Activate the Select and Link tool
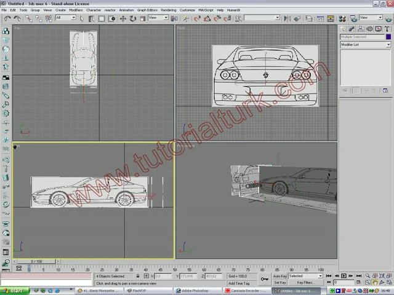 point(29,18)
